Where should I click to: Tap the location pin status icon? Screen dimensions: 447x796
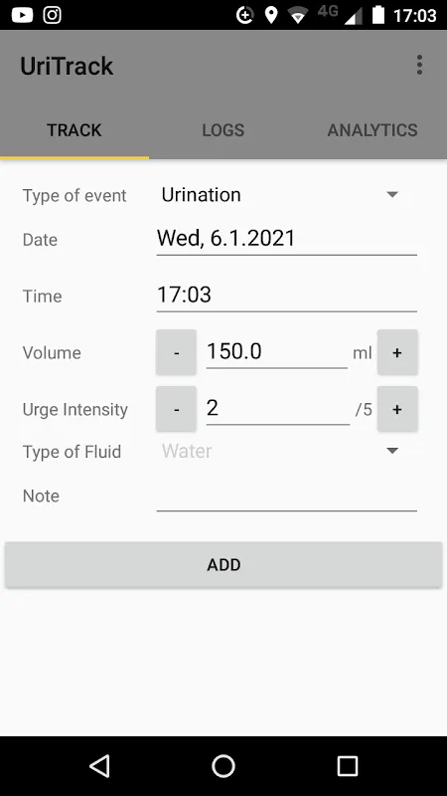[x=271, y=15]
